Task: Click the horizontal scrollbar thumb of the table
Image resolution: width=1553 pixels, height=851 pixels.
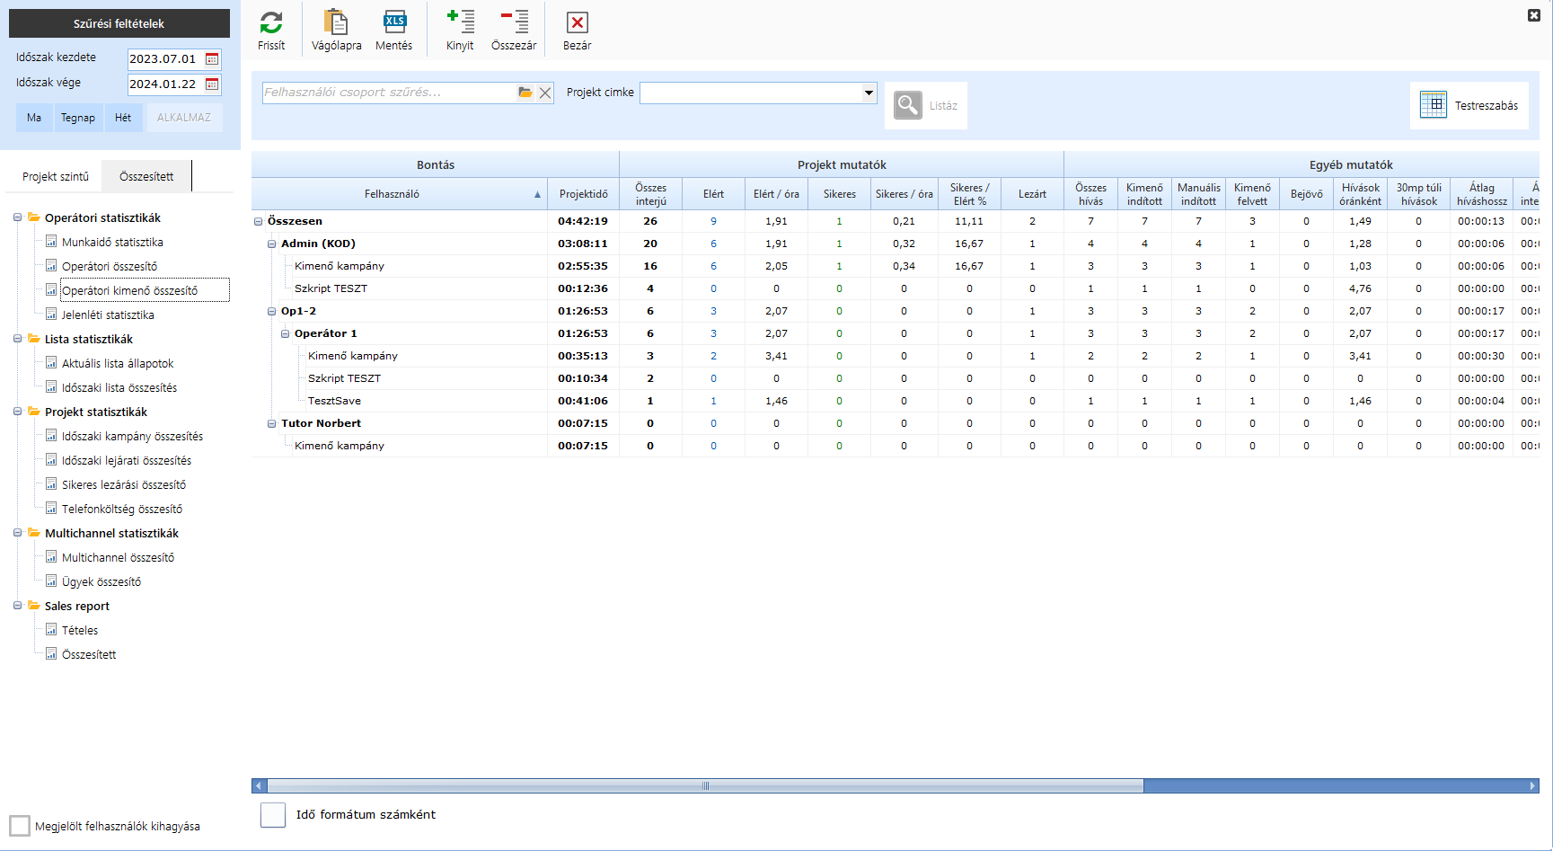Action: click(x=705, y=786)
